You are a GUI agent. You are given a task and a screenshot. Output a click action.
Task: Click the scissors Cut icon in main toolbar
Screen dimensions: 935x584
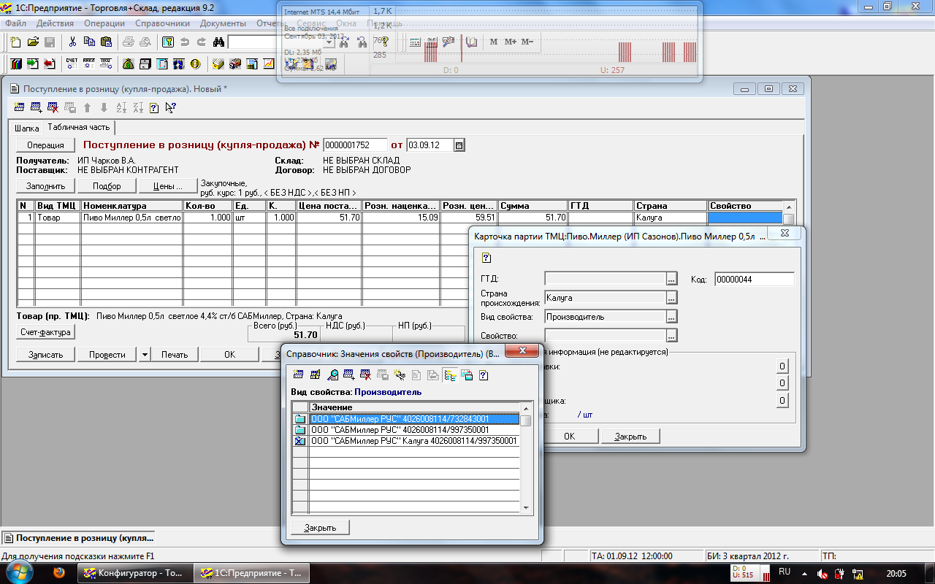pyautogui.click(x=72, y=42)
